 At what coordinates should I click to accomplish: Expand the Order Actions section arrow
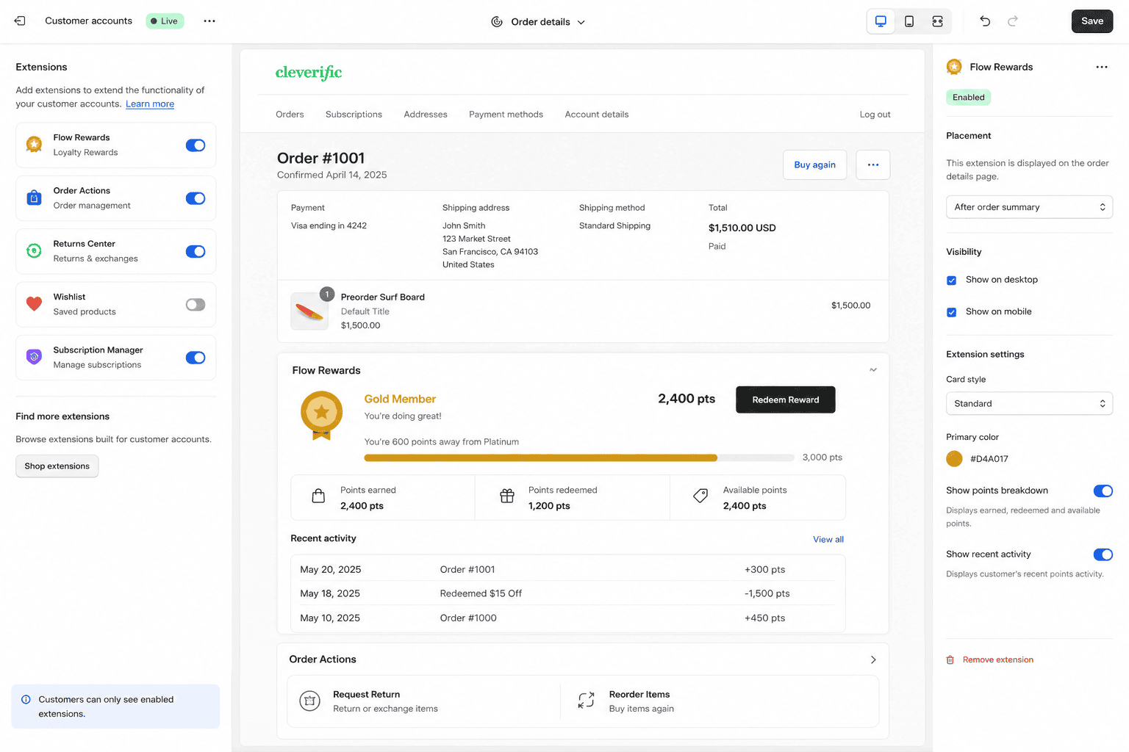tap(873, 659)
